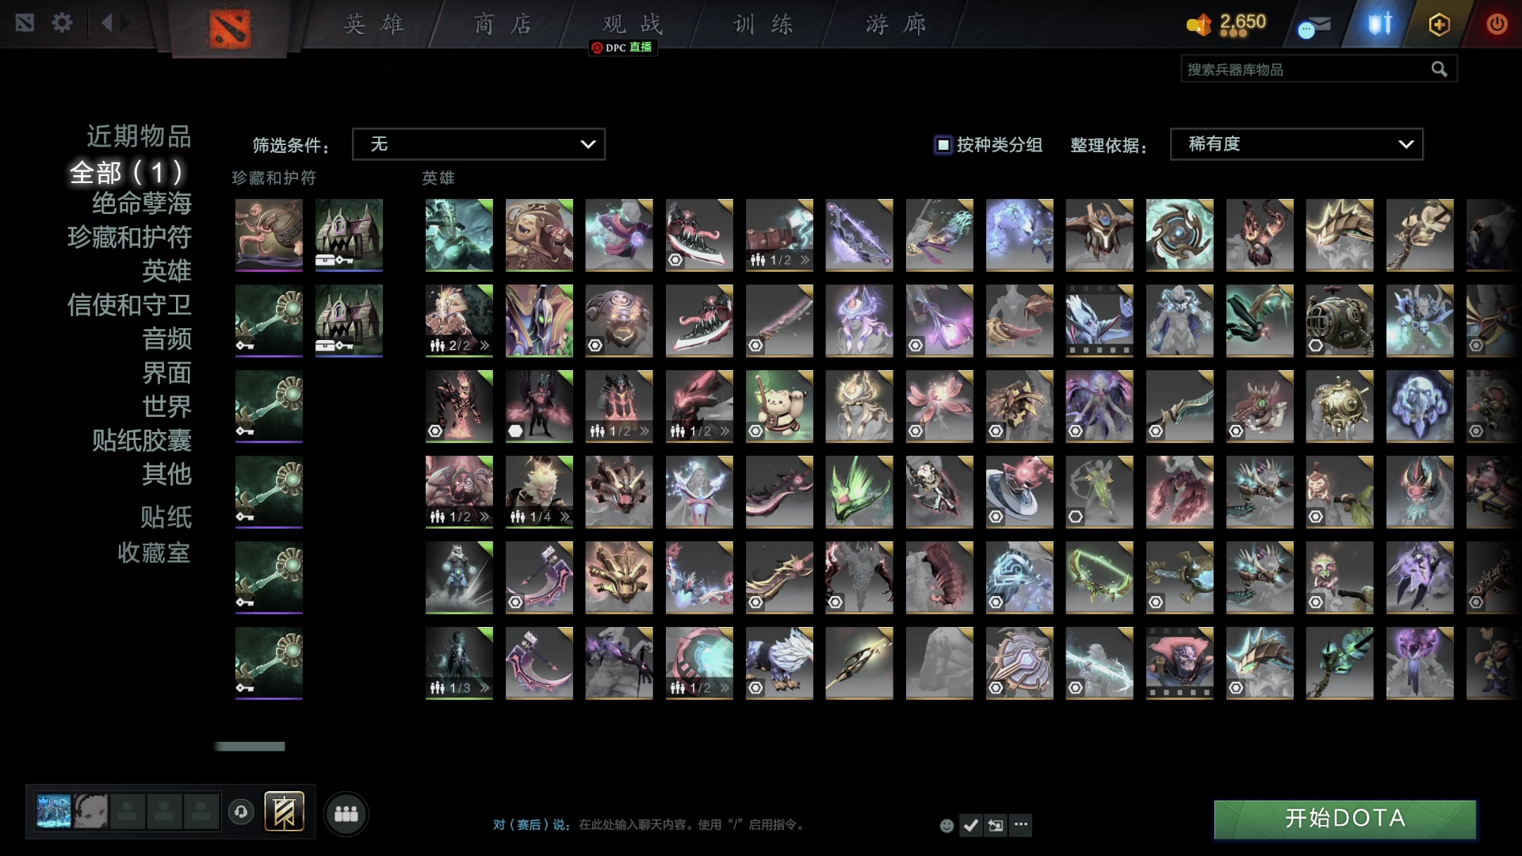Select the 界面 interface category
The width and height of the screenshot is (1522, 856).
point(166,373)
